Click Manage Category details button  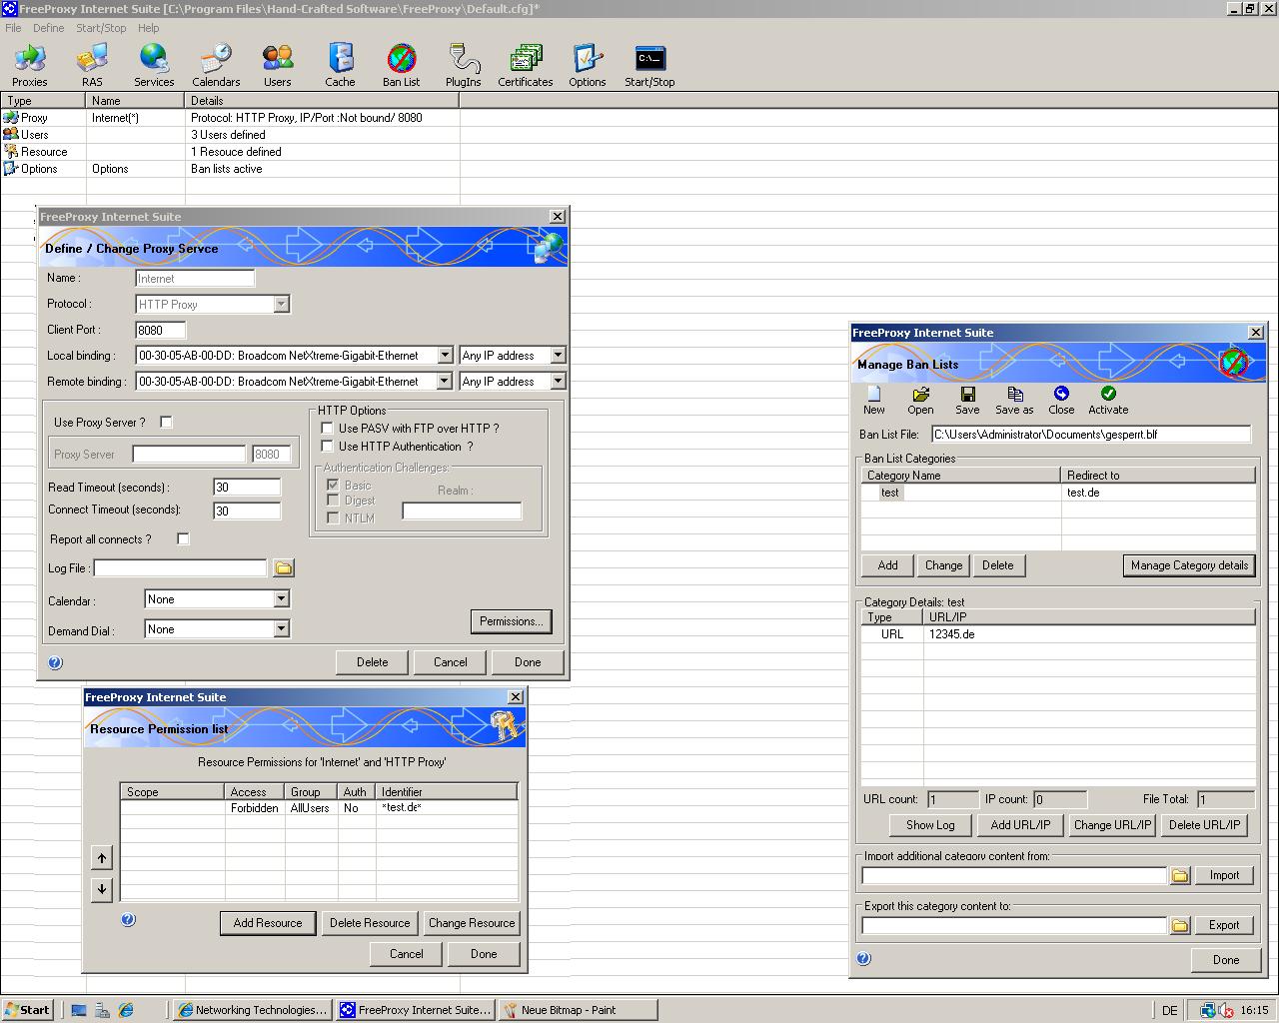pyautogui.click(x=1189, y=565)
